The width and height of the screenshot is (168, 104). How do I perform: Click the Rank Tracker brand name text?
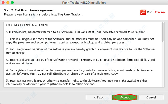tap(156, 12)
